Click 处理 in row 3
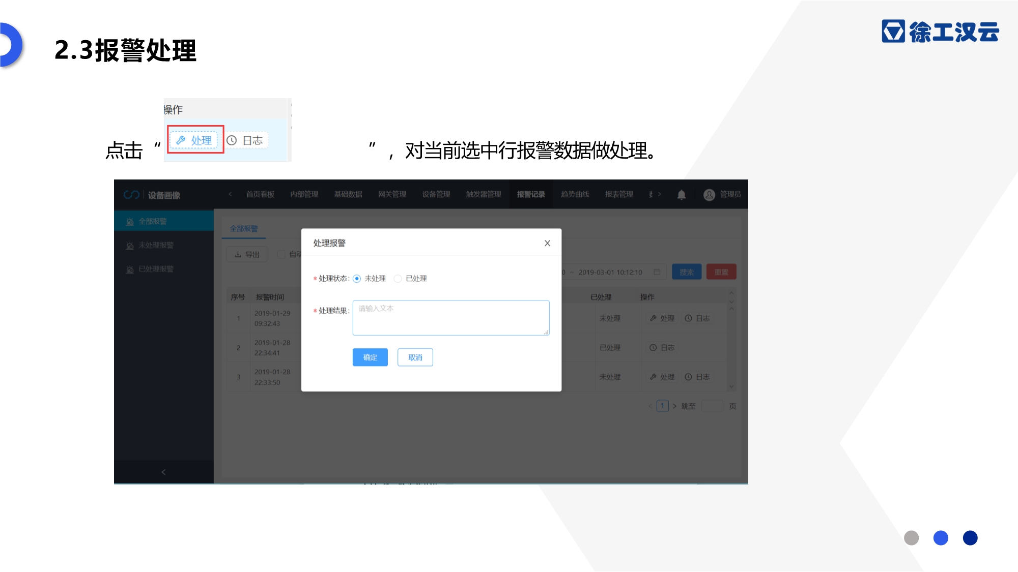The width and height of the screenshot is (1018, 572). click(x=662, y=377)
